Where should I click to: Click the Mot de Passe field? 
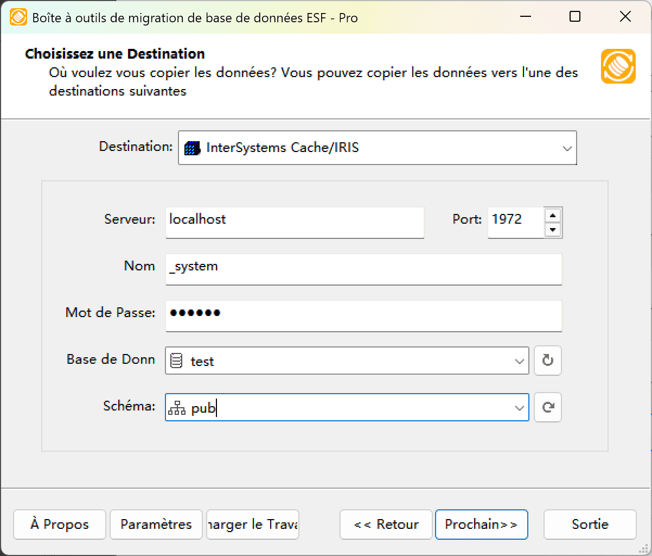[363, 316]
